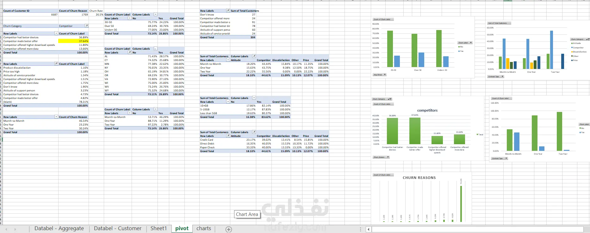Click Churn Label legend button on lower right chart
Viewport: 590px width, 233px height.
tap(584, 124)
